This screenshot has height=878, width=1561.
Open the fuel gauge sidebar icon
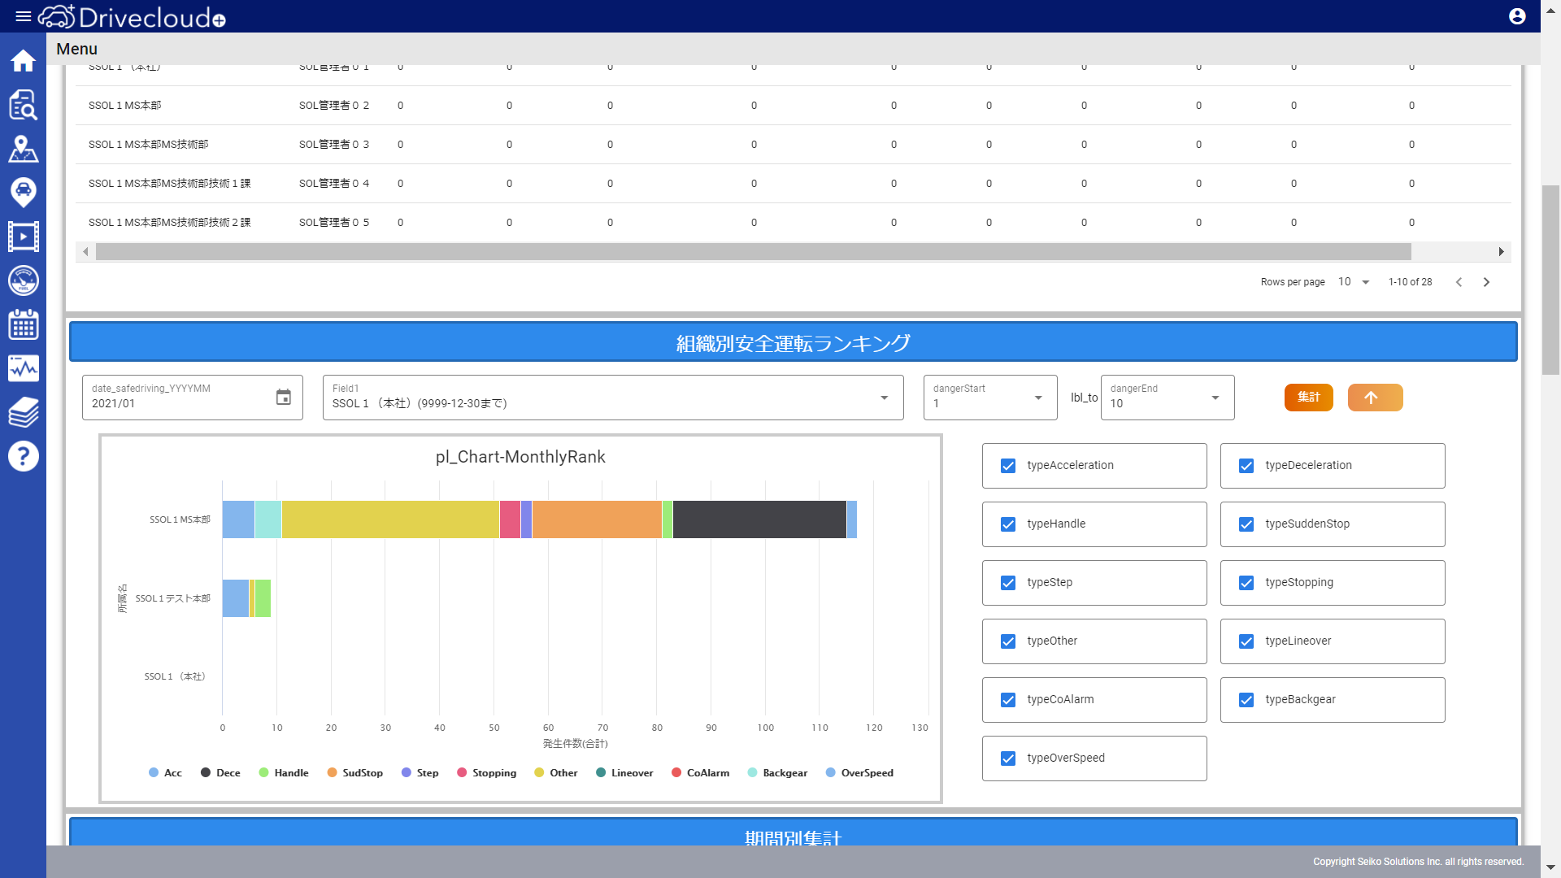coord(23,280)
